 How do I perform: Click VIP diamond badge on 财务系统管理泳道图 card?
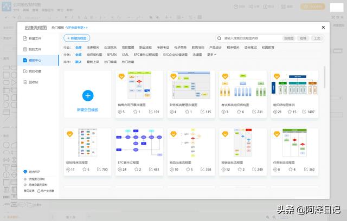tap(173, 76)
